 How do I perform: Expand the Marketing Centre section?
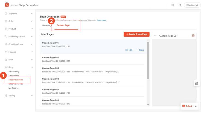[x=32, y=37]
